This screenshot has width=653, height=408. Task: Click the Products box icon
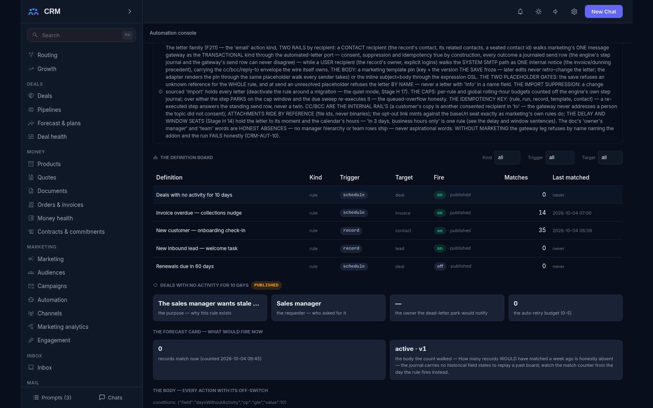(31, 164)
